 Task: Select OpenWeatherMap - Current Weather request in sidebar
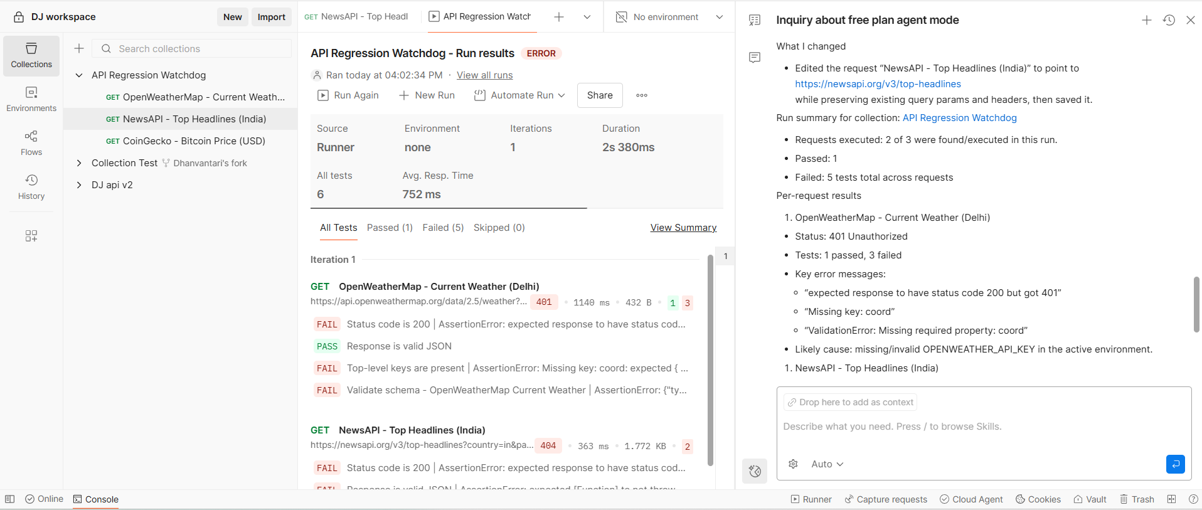181,97
